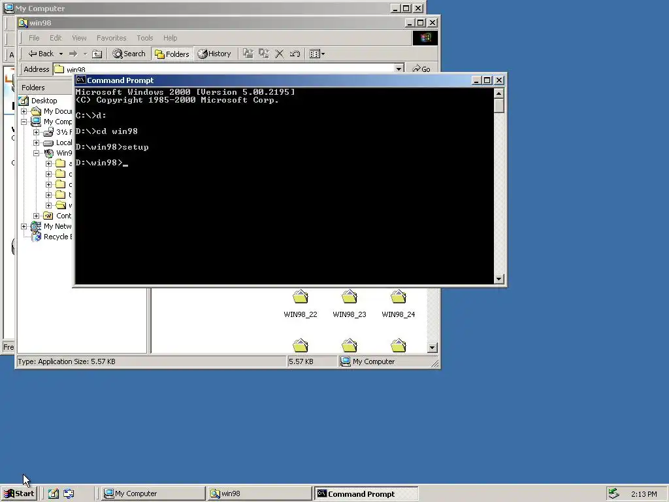Viewport: 669px width, 502px height.
Task: Select the Local Disk icon in tree
Action: point(48,142)
